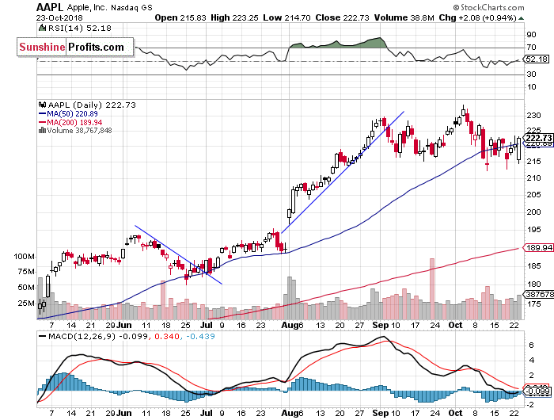
Task: Click the Aug marker under the MACD panel
Action: coord(290,413)
